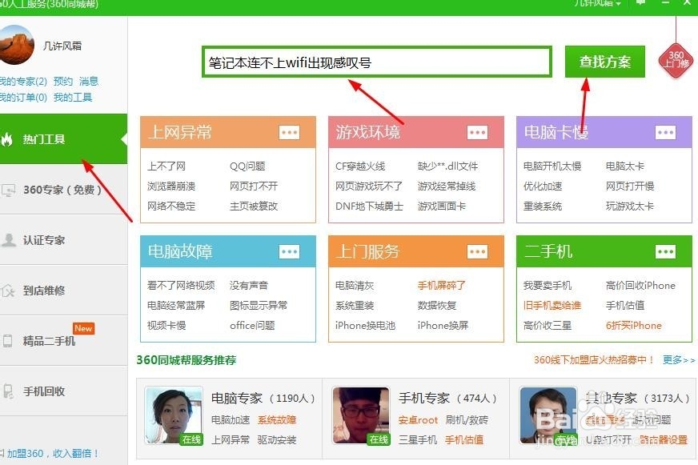This screenshot has height=465, width=698.
Task: Click the 6折买iPhone item
Action: pos(633,325)
